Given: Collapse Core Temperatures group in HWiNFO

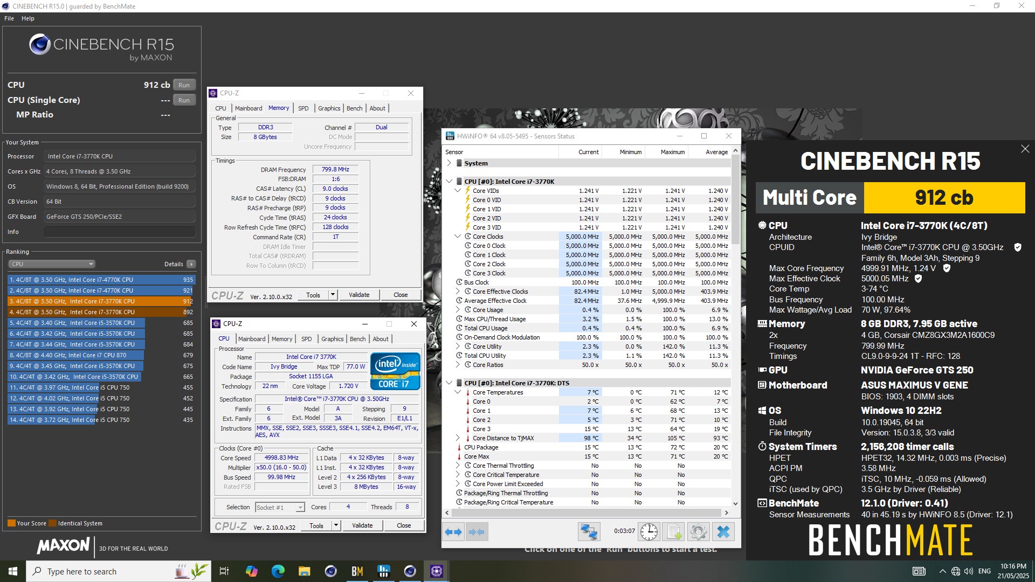Looking at the screenshot, I should [458, 392].
